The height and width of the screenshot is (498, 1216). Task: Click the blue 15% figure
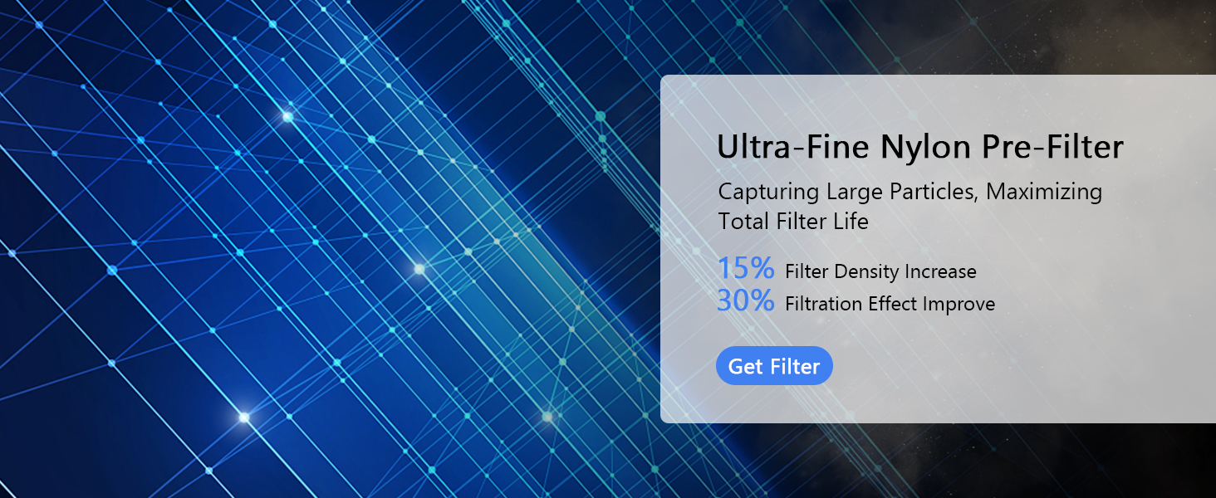coord(746,268)
